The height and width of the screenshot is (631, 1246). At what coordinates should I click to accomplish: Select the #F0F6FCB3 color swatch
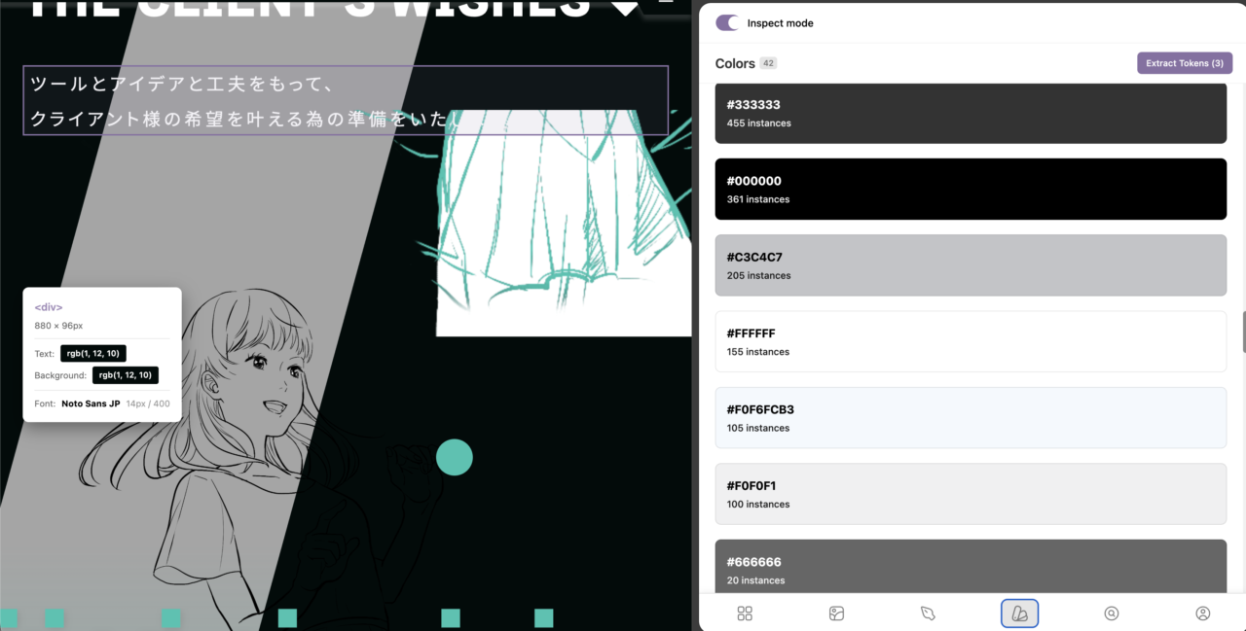click(x=970, y=418)
